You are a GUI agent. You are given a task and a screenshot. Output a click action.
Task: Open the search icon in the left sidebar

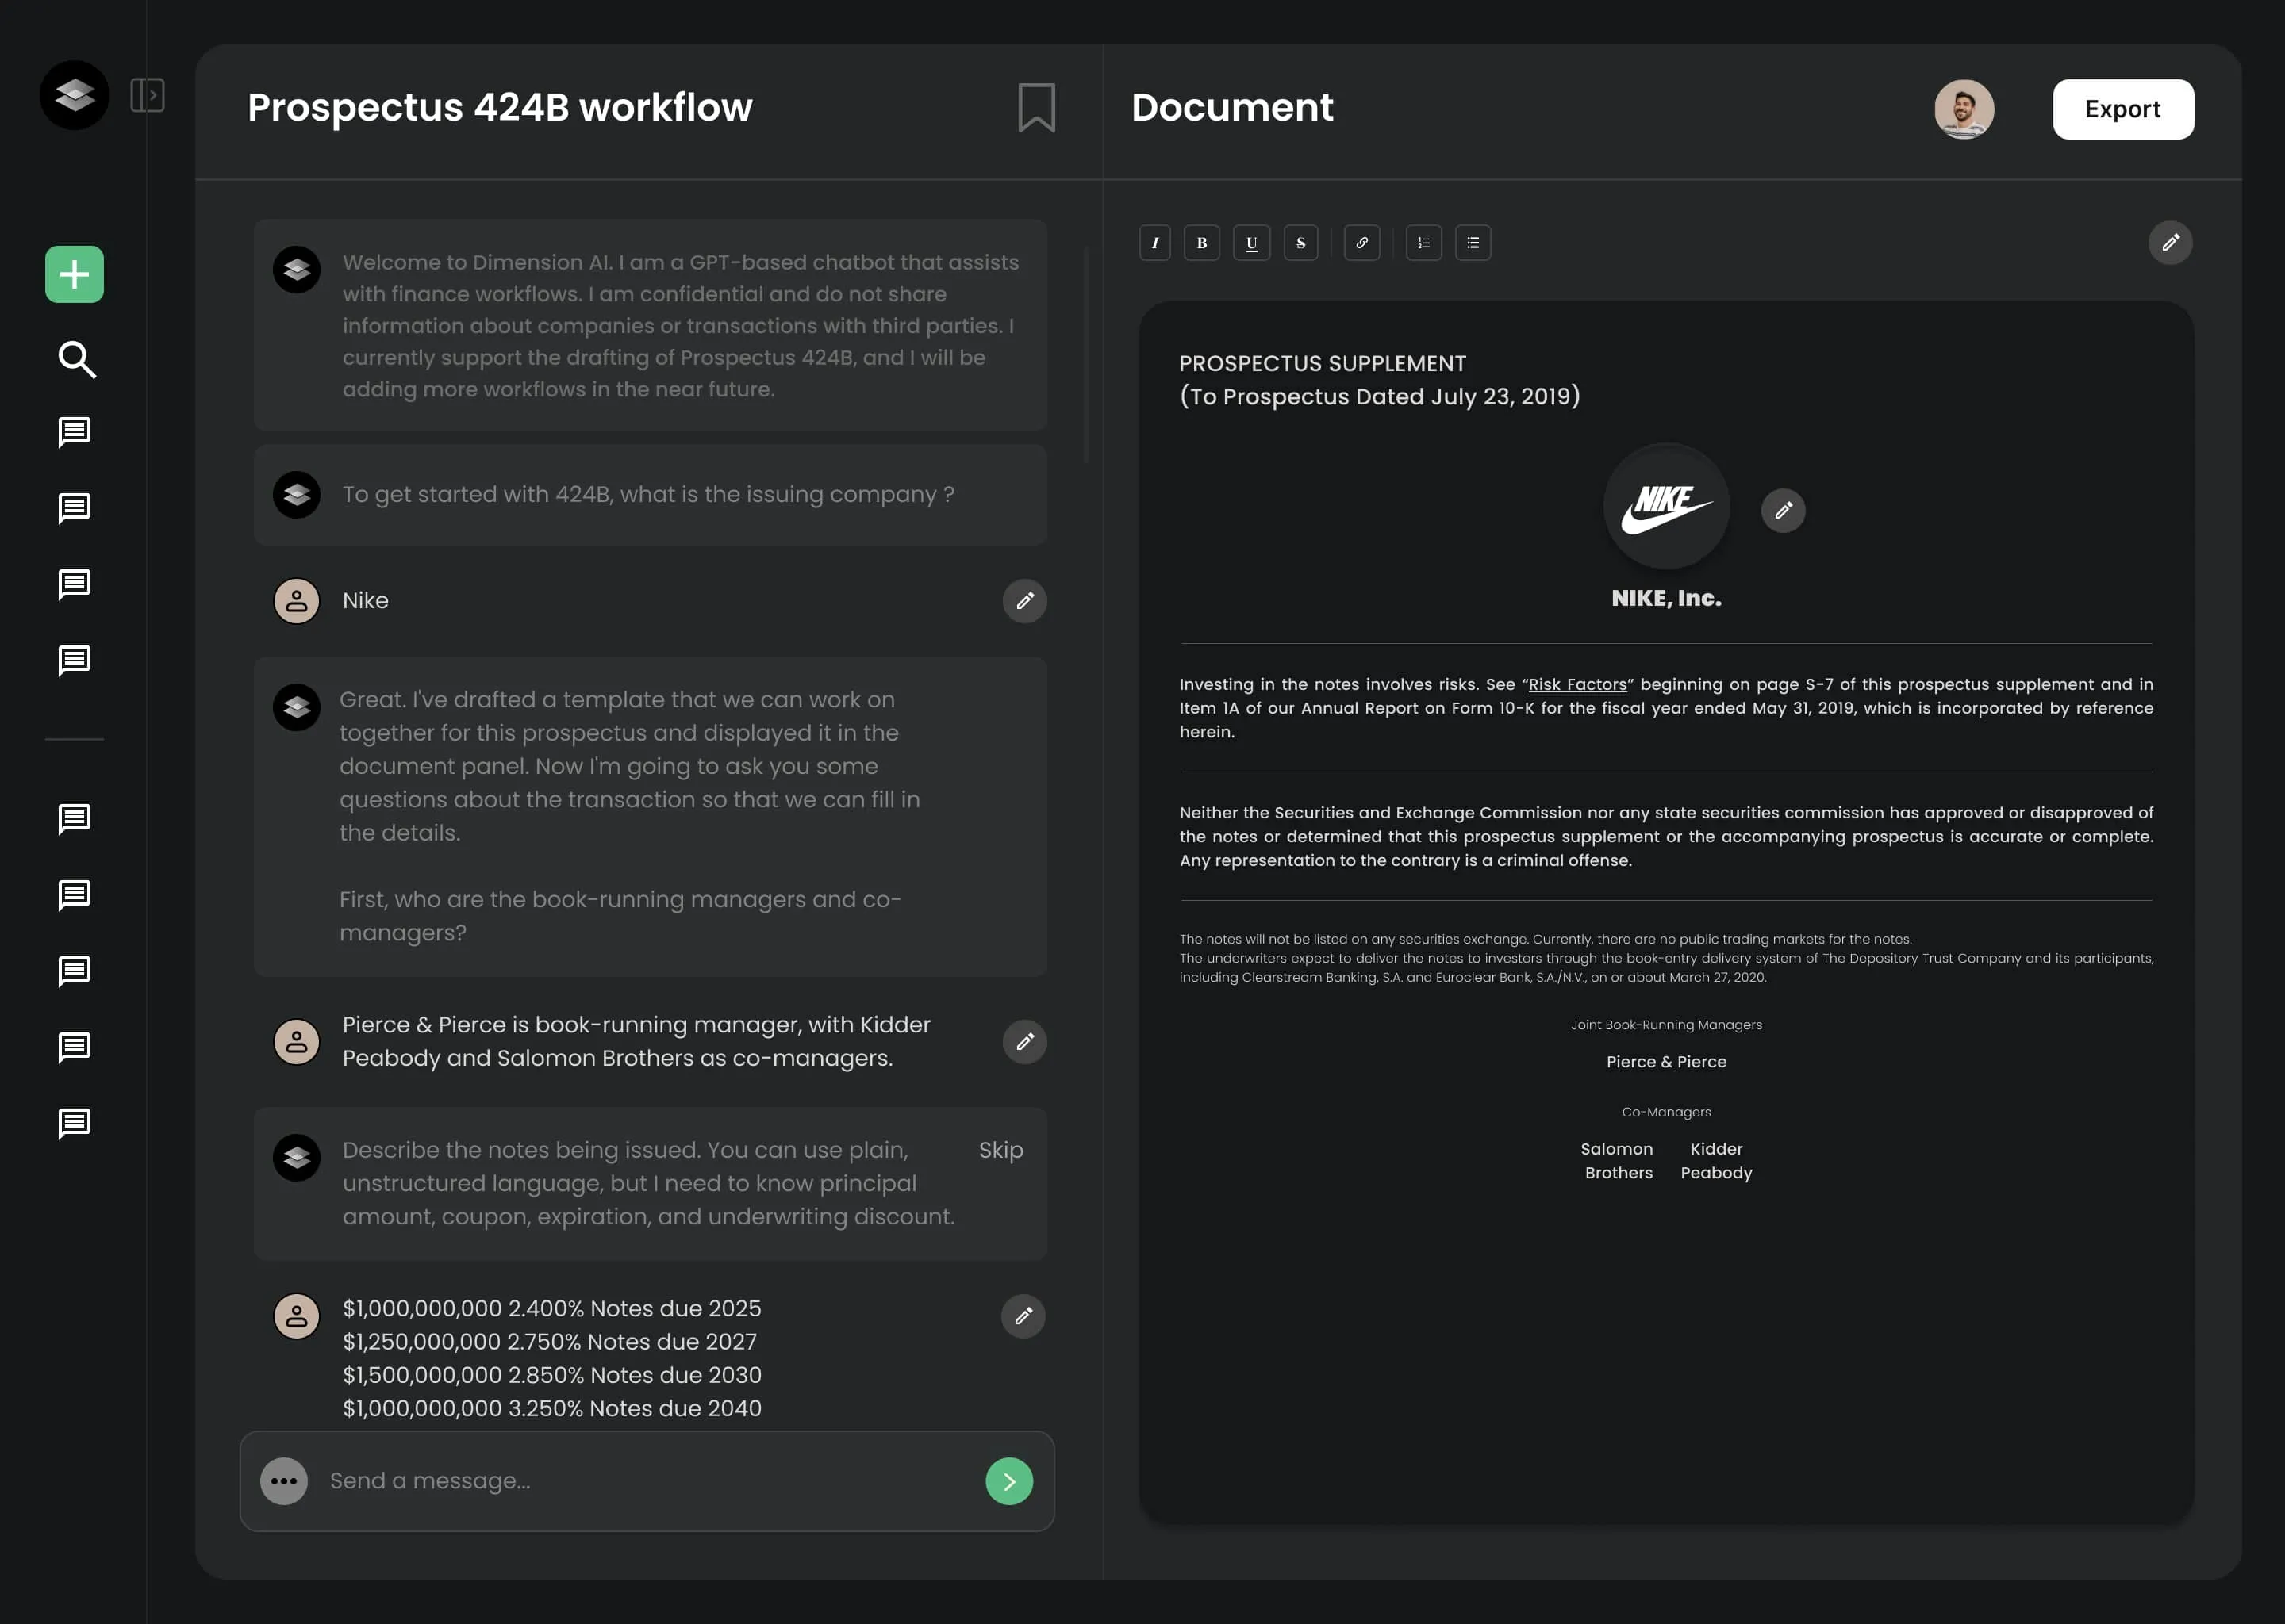click(x=74, y=359)
